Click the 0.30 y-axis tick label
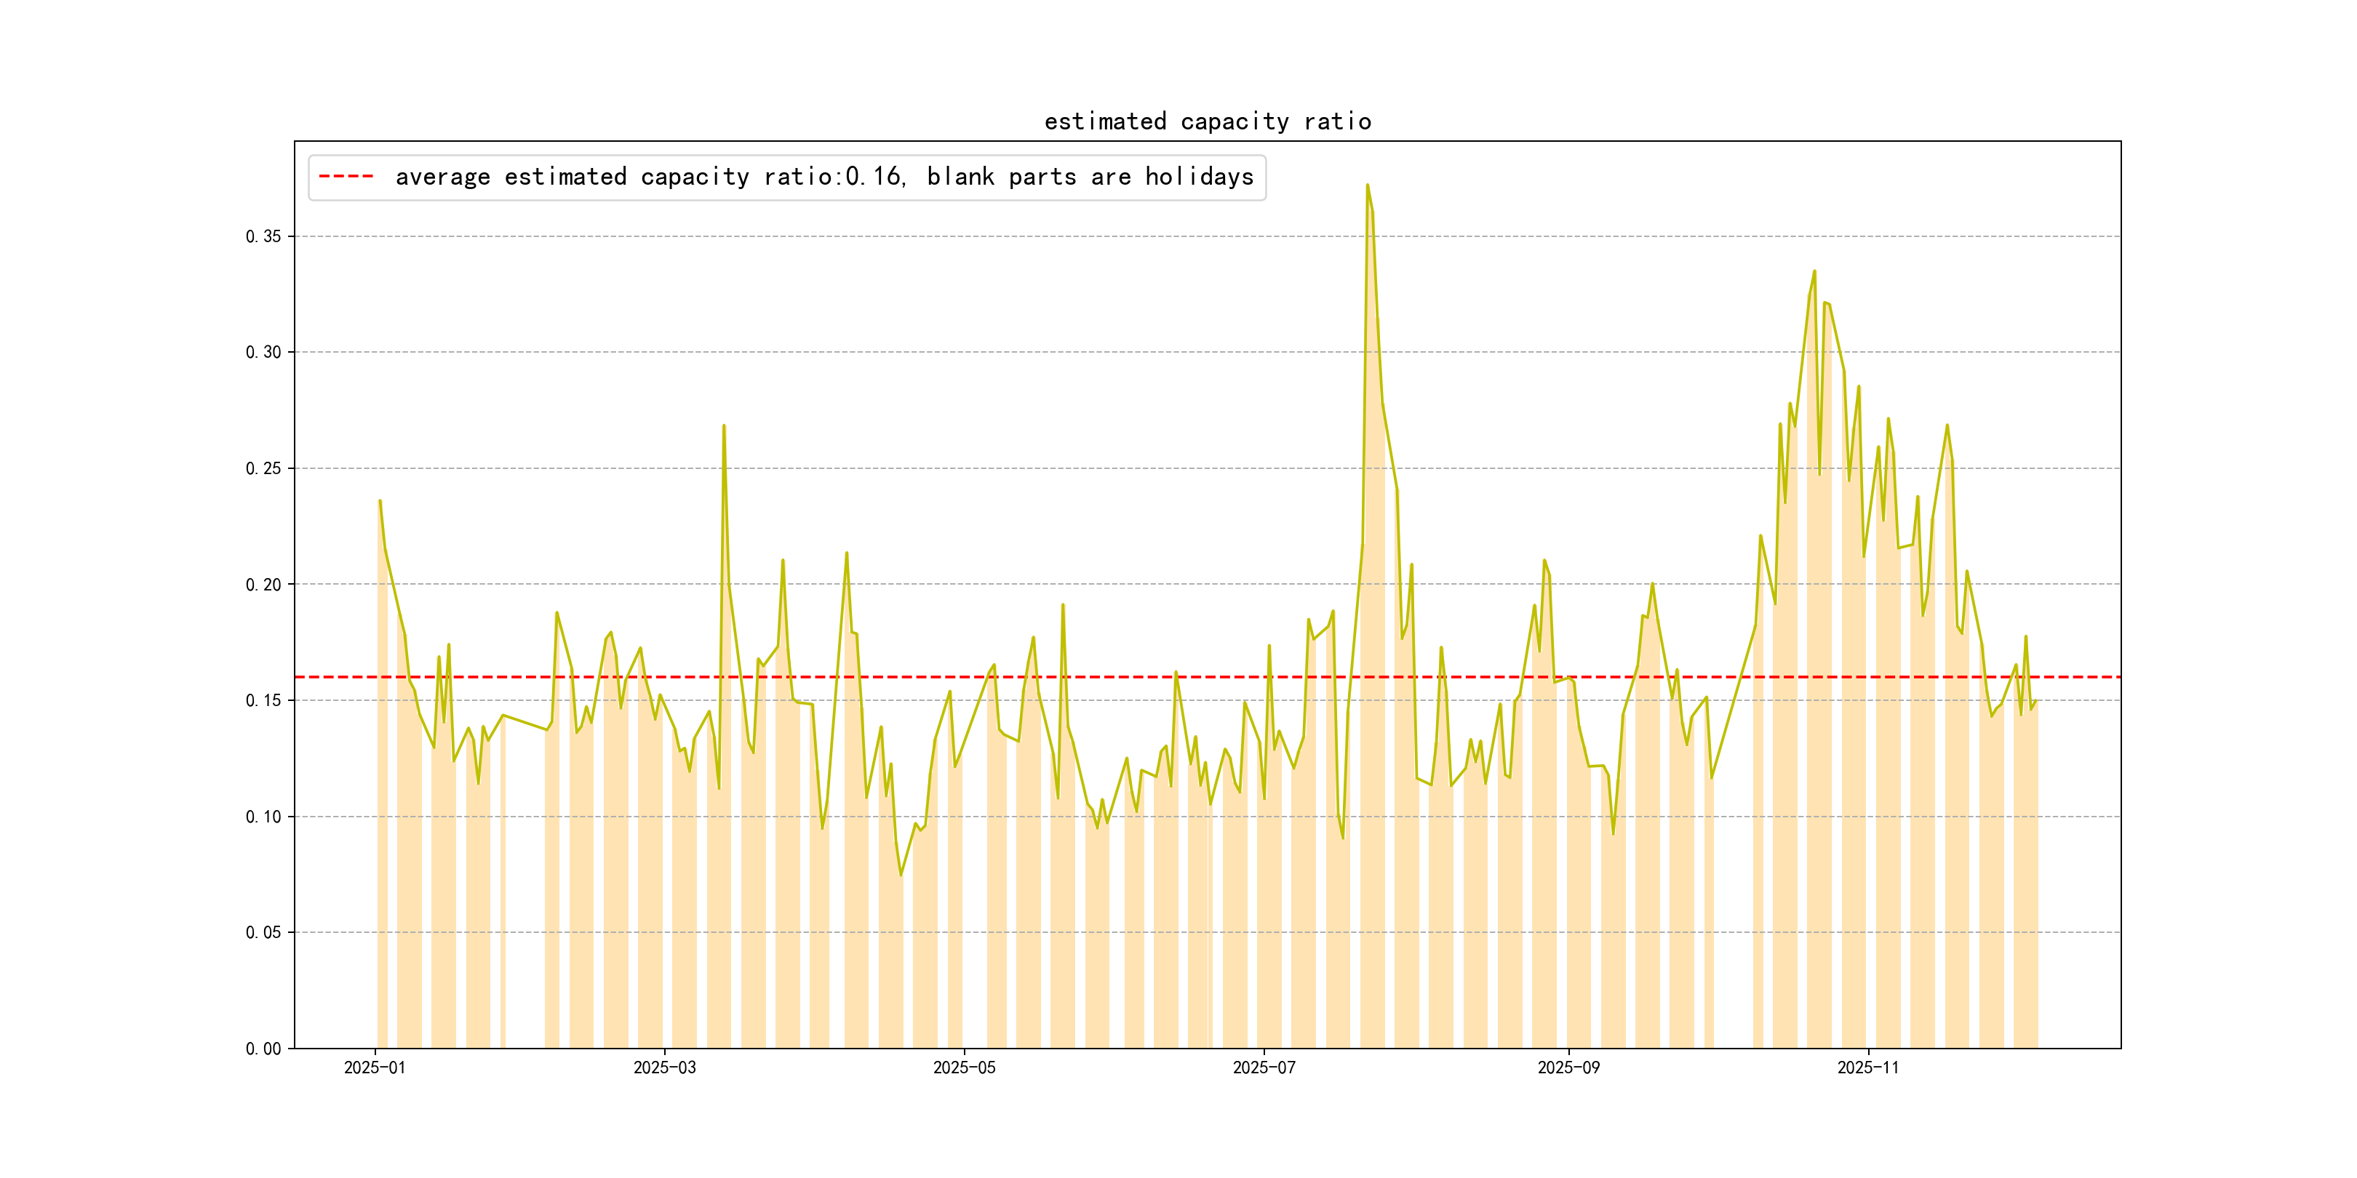The height and width of the screenshot is (1178, 2357). pos(263,352)
